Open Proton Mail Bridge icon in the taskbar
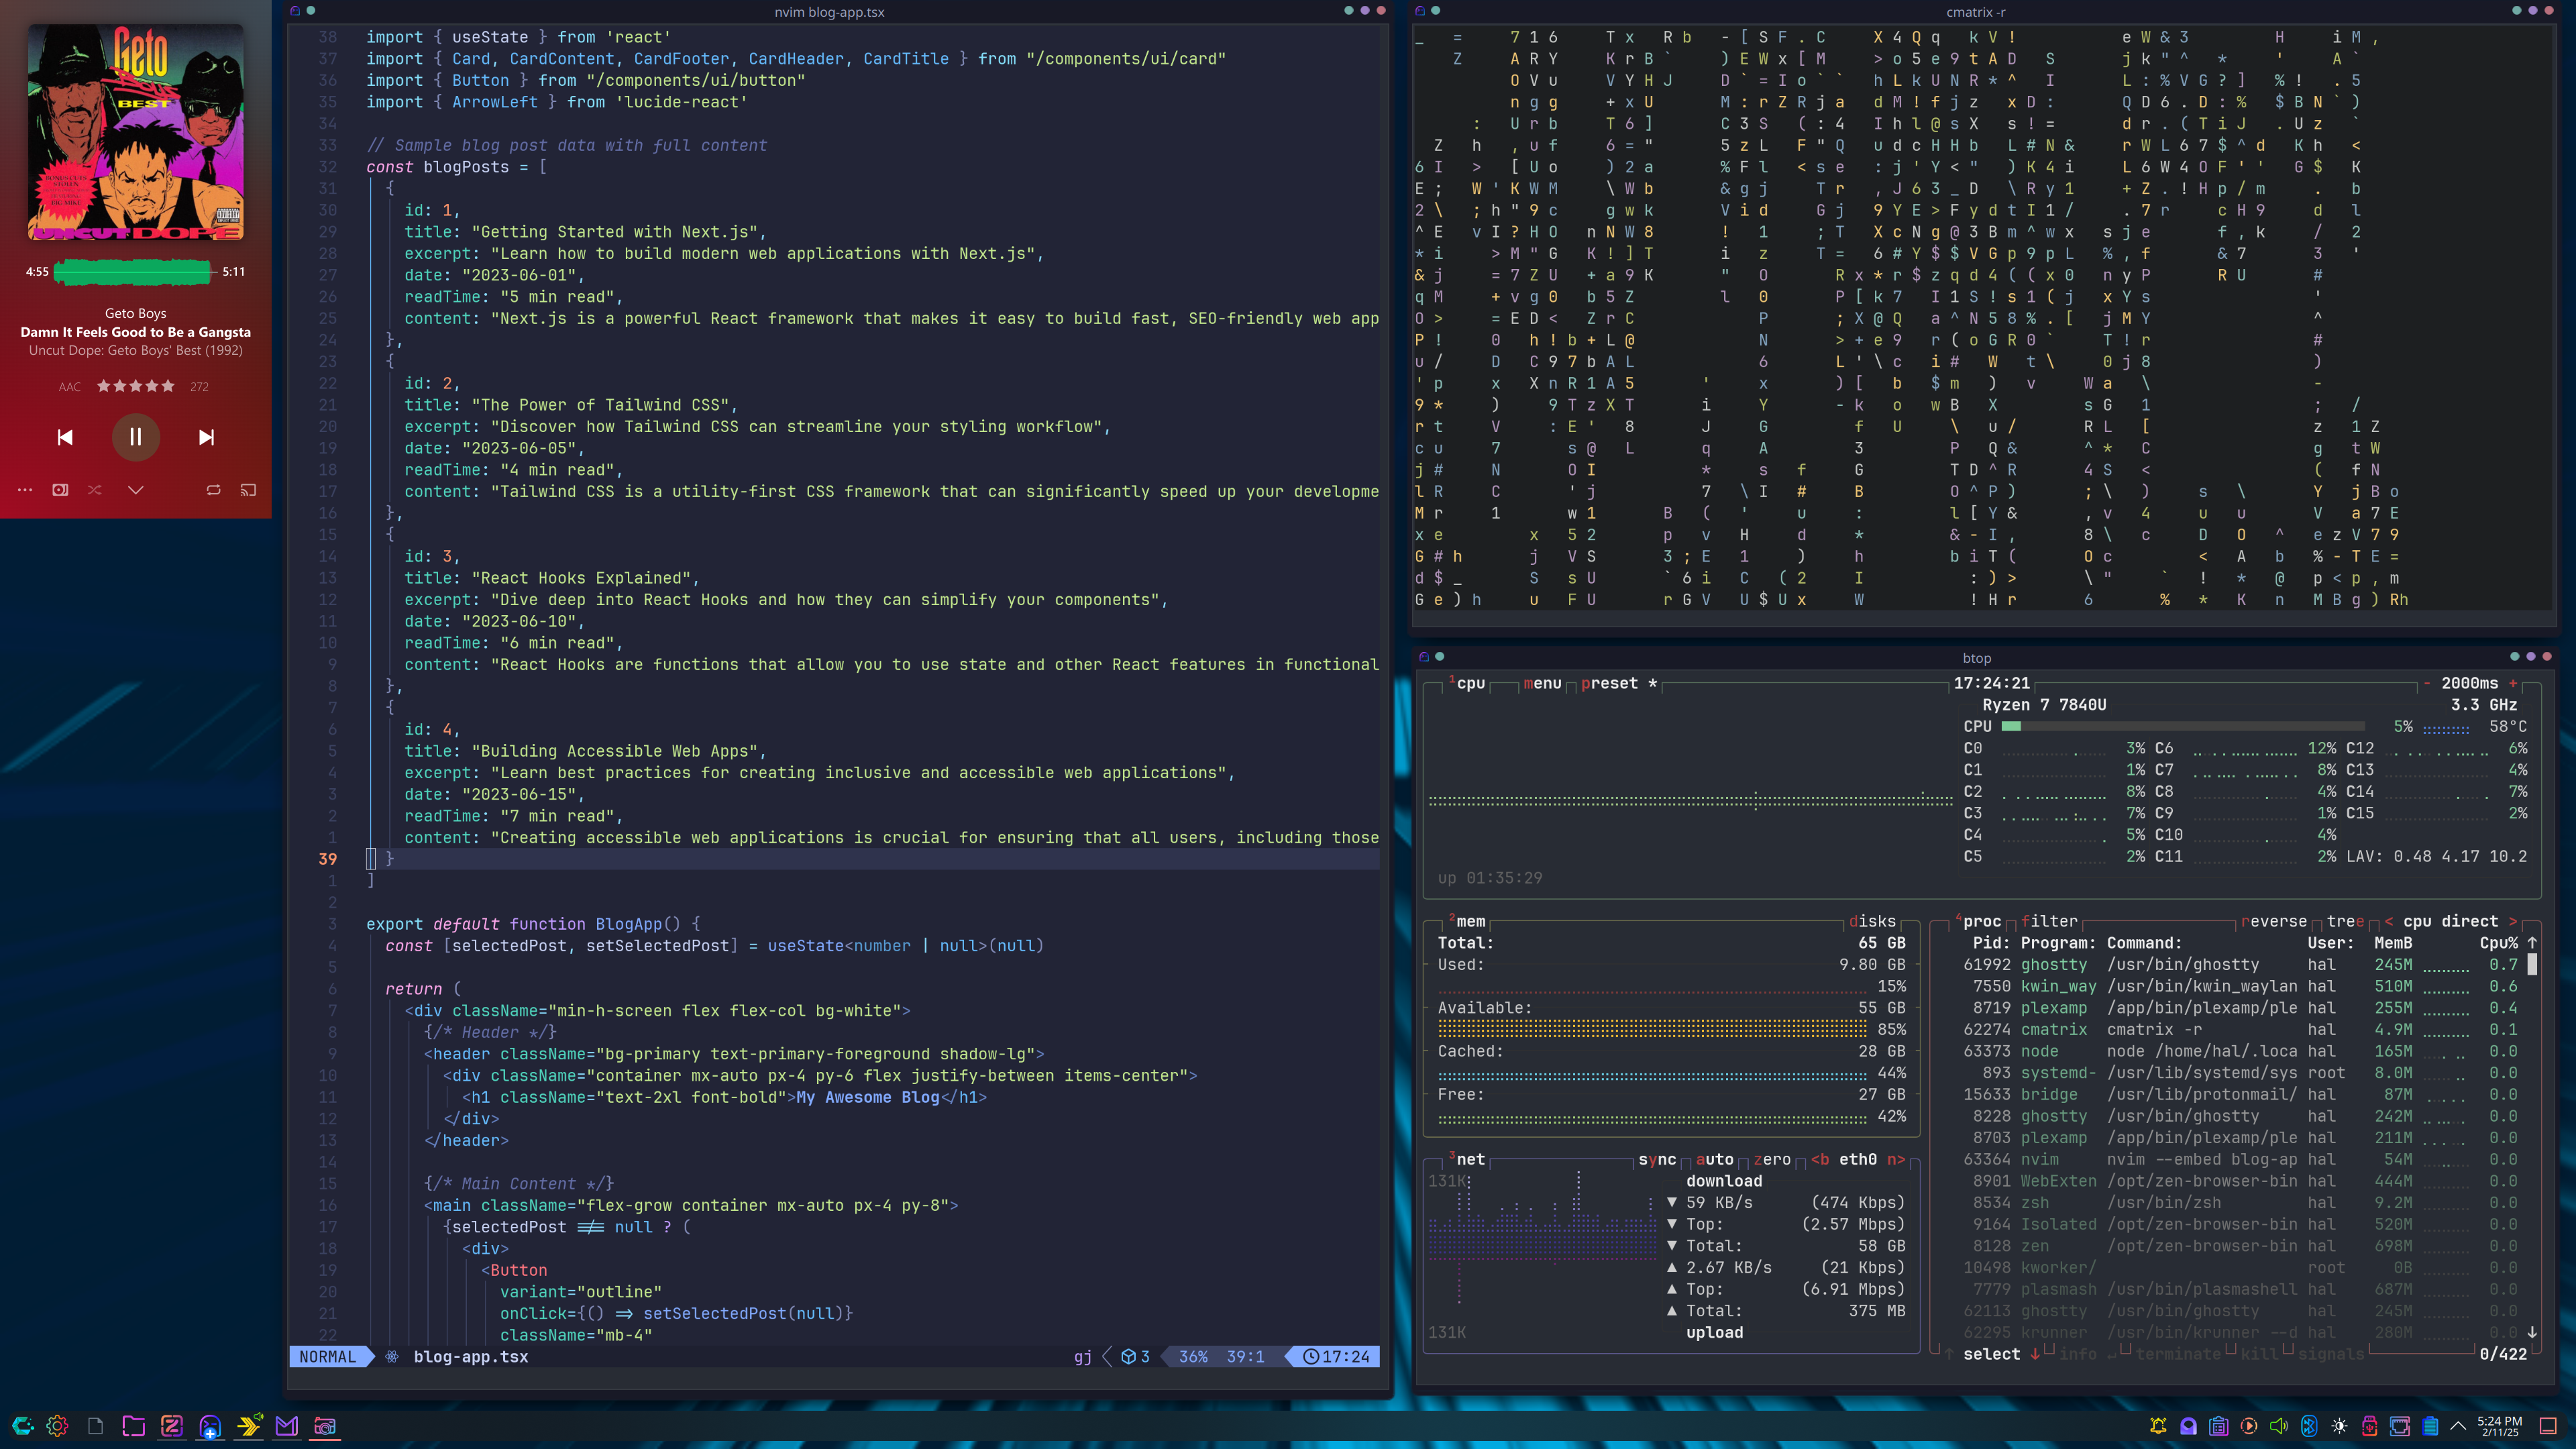This screenshot has height=1449, width=2576. pyautogui.click(x=287, y=1426)
